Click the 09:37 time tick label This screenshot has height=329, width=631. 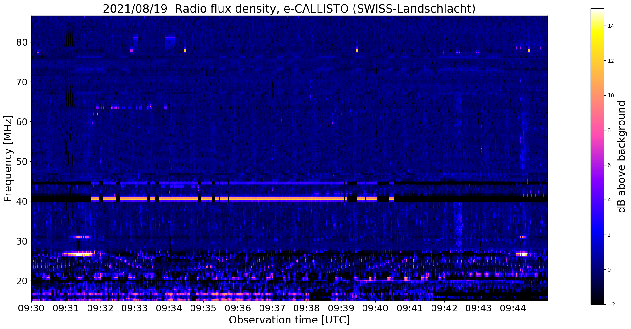pyautogui.click(x=272, y=308)
